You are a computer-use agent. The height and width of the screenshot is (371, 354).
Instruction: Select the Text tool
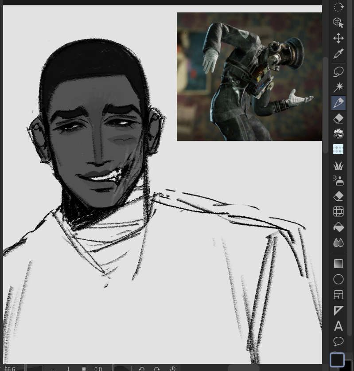click(x=338, y=326)
